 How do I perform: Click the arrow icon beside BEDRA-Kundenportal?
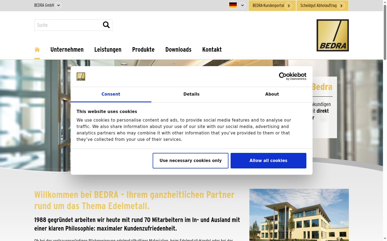(x=289, y=6)
